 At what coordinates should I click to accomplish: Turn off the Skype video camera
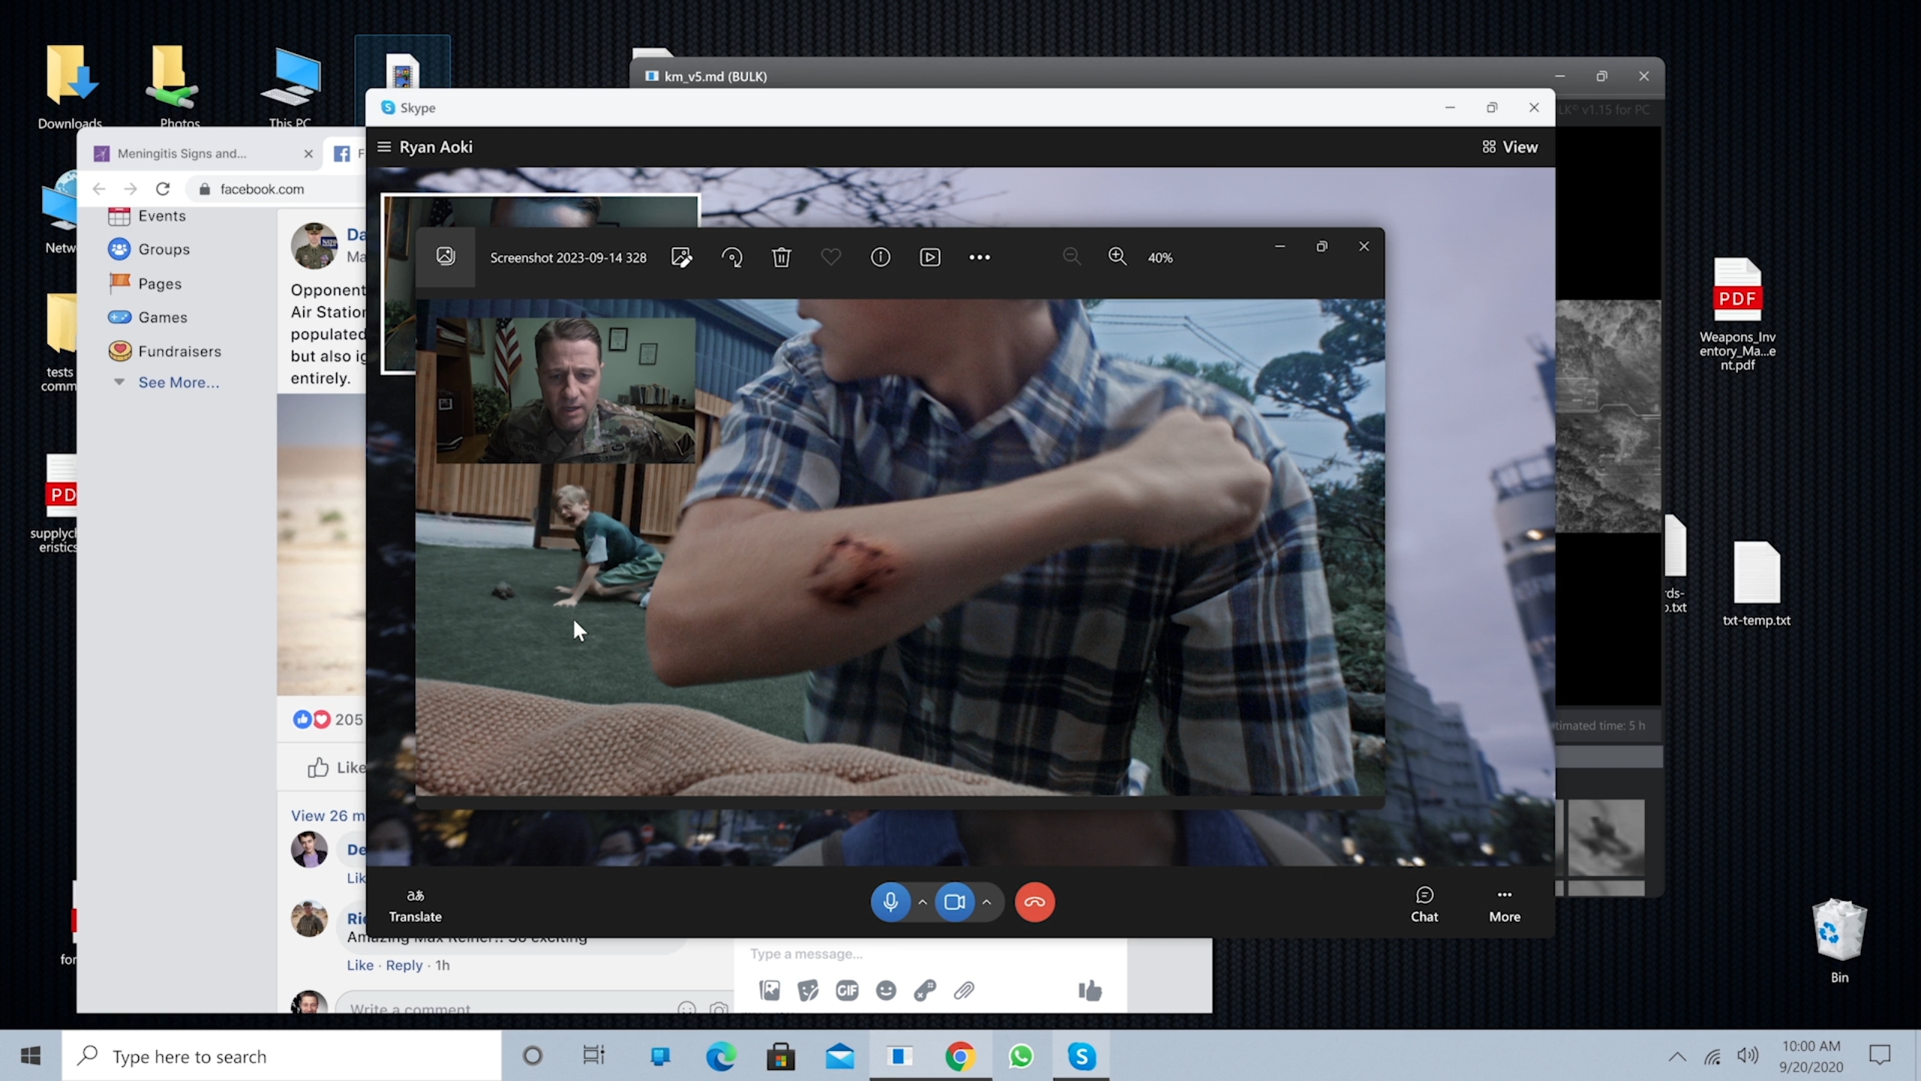[x=954, y=902]
